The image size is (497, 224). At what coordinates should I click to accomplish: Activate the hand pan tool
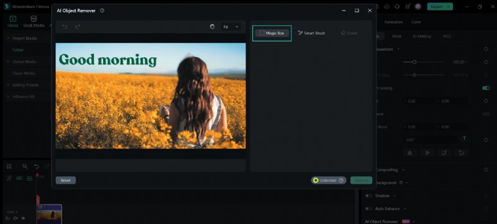(x=212, y=27)
